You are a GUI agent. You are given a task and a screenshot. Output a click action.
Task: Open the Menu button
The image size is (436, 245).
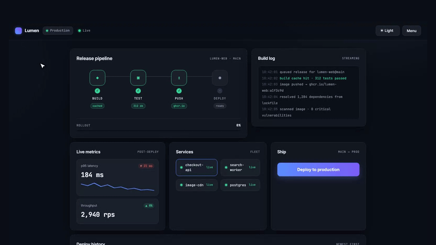click(x=412, y=31)
